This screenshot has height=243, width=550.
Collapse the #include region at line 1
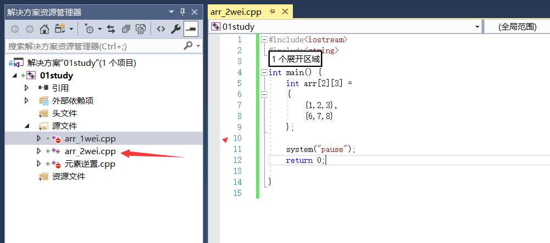tap(264, 39)
